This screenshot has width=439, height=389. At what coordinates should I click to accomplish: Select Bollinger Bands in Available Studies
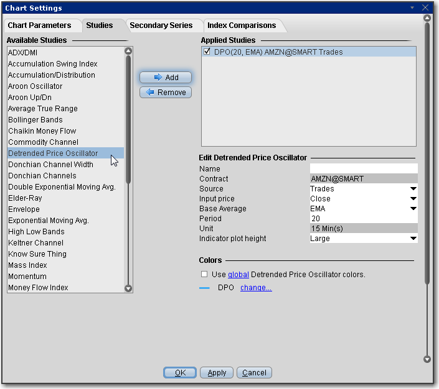(35, 120)
